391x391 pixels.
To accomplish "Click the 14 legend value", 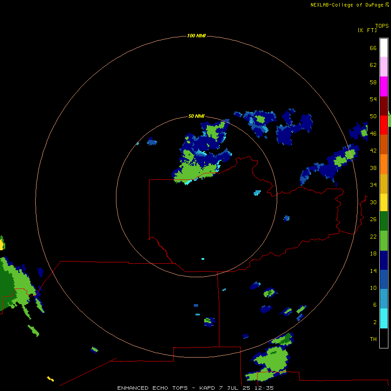I will [373, 271].
